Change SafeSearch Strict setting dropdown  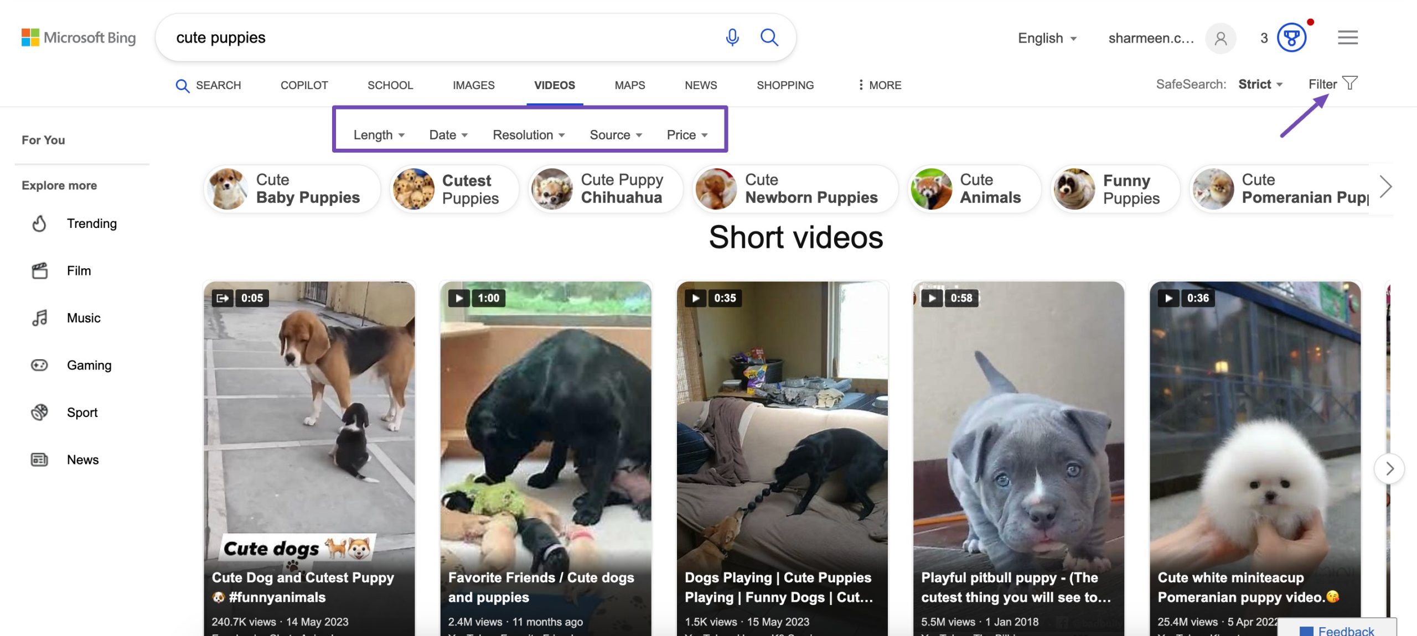click(x=1260, y=84)
